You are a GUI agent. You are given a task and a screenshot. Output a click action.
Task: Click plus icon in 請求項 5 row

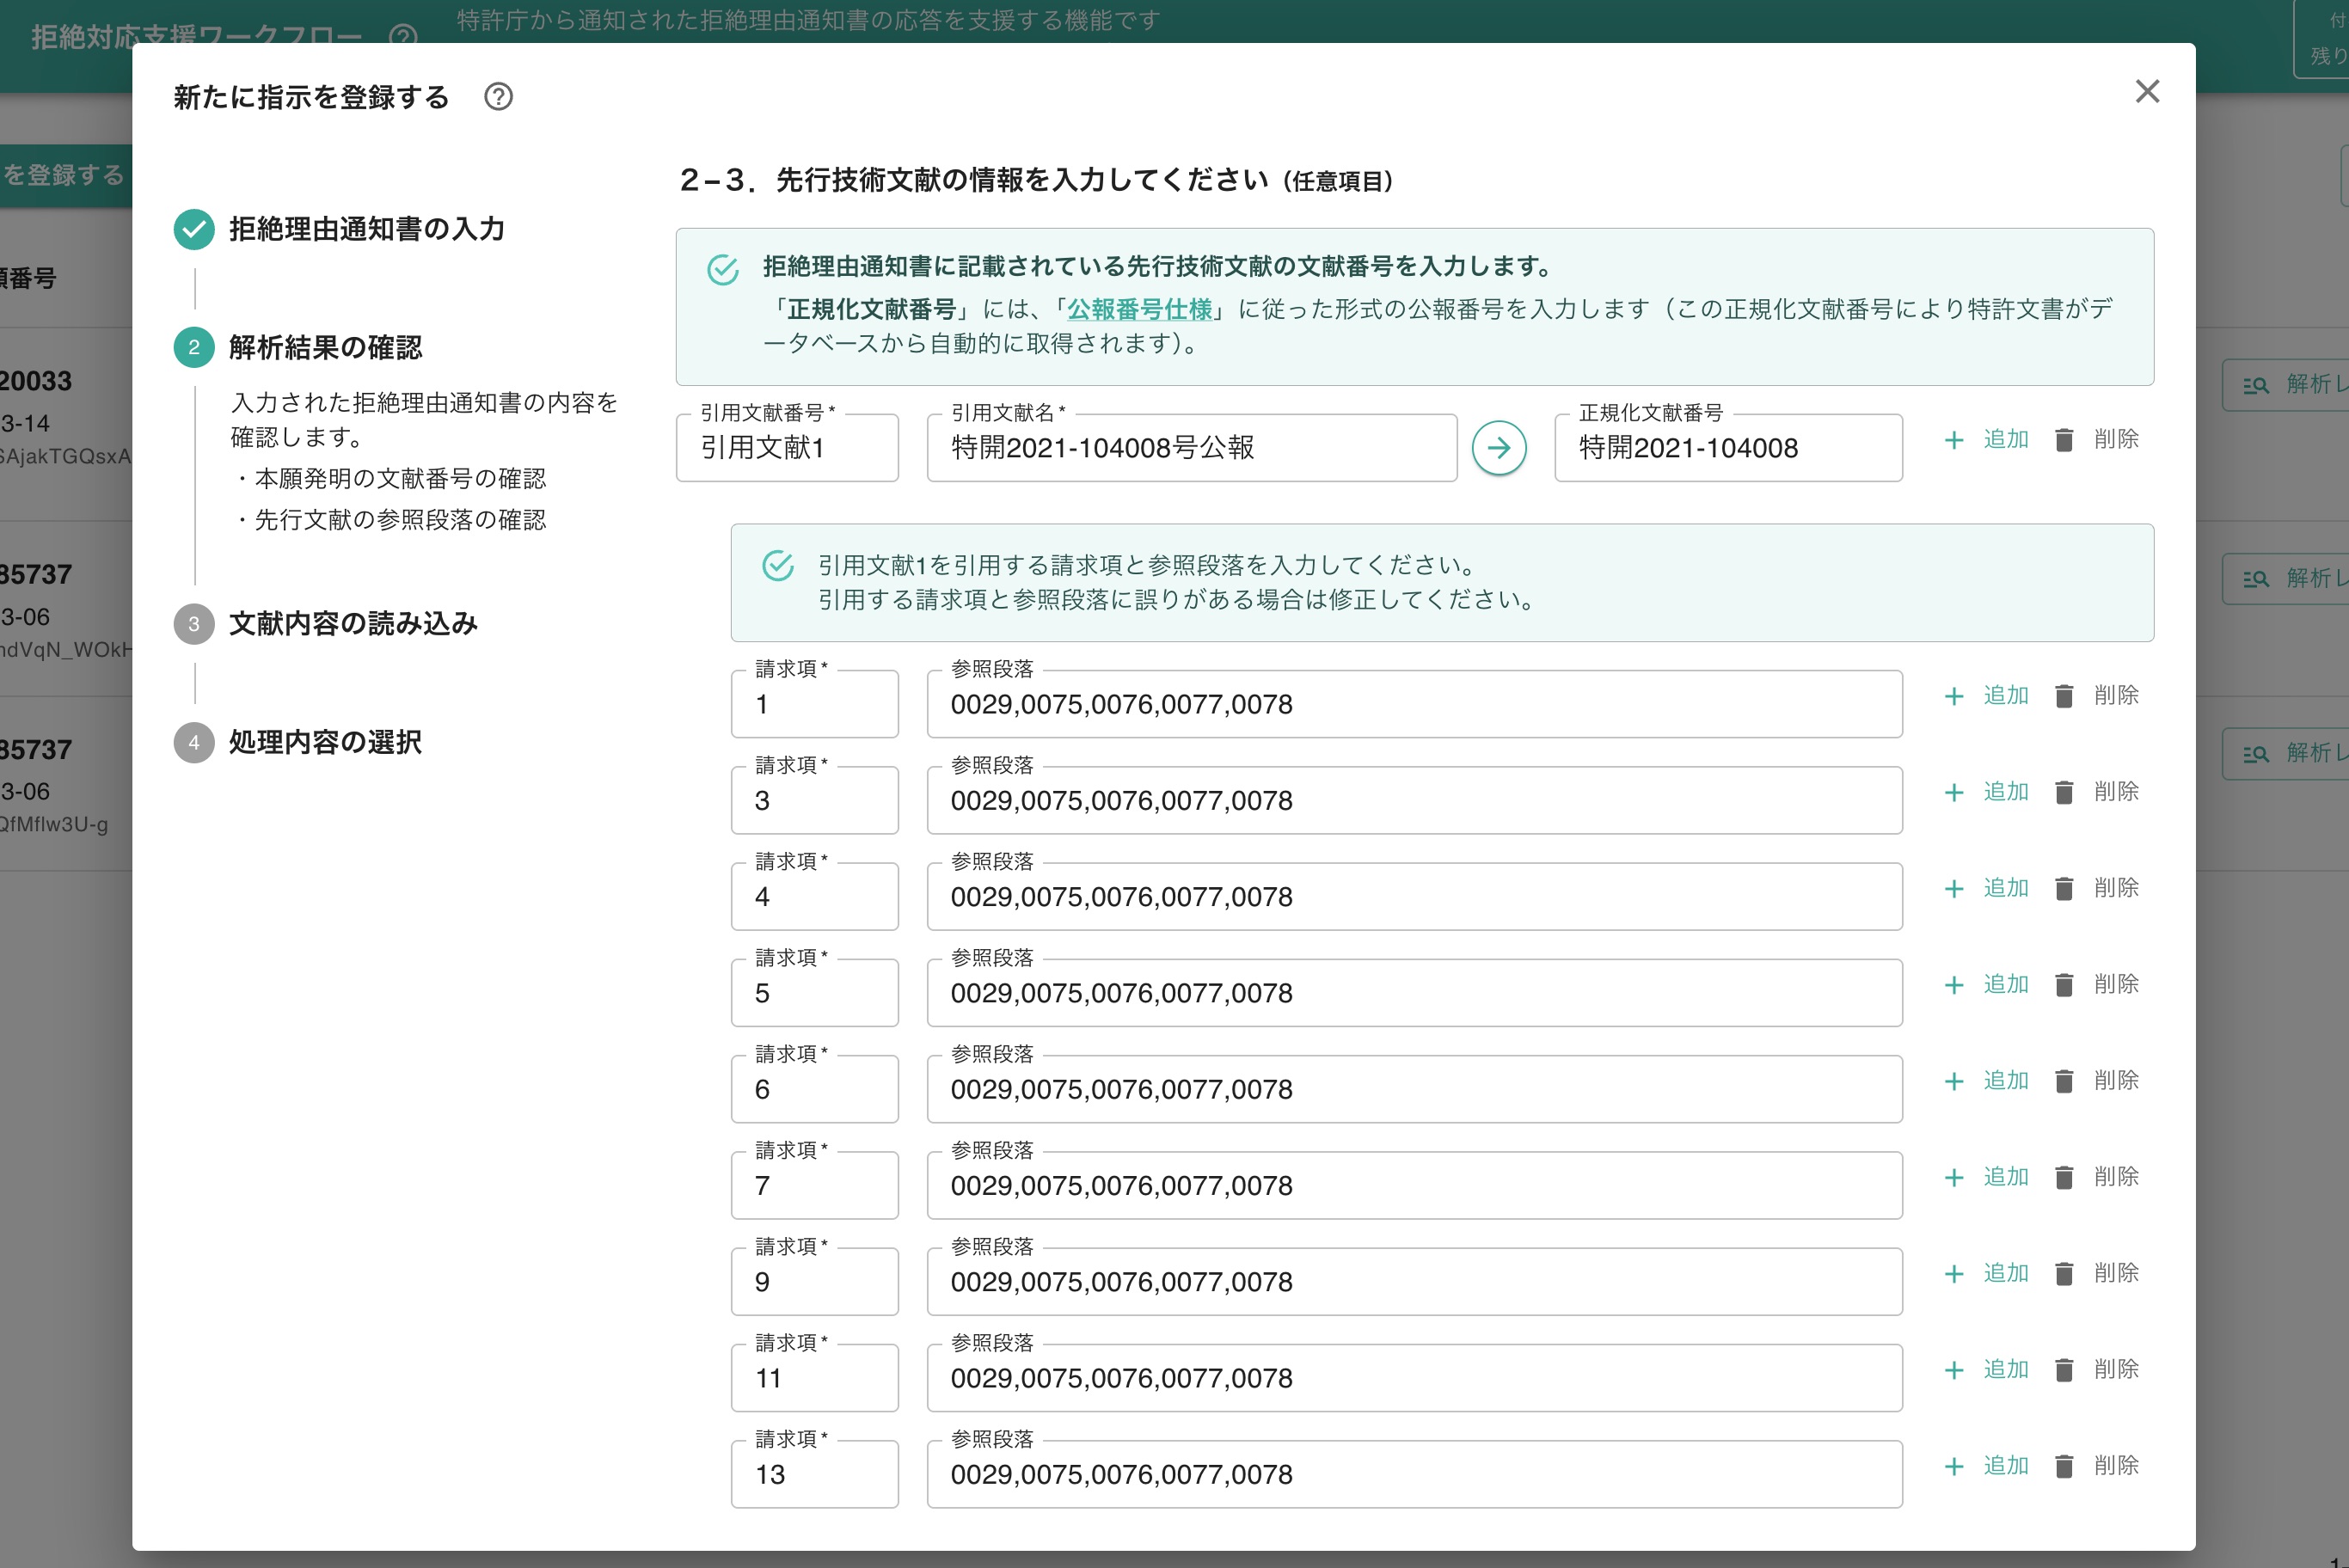pos(1954,985)
